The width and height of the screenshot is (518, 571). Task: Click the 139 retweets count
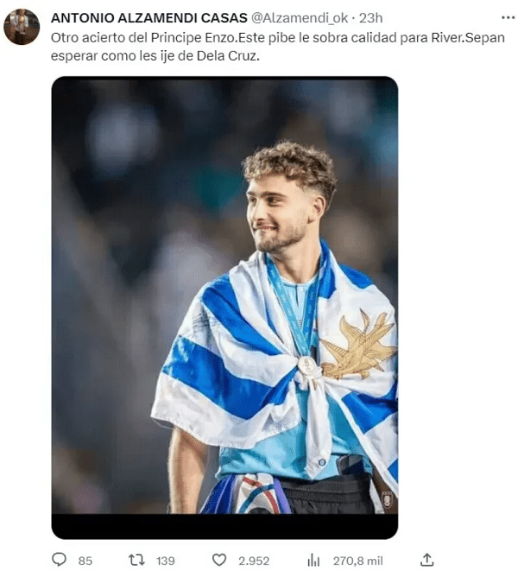(166, 561)
